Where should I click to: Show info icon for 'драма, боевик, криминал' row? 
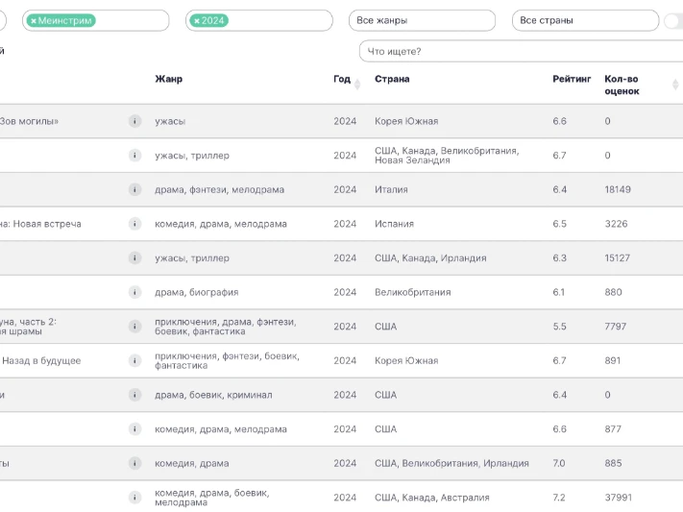(134, 395)
